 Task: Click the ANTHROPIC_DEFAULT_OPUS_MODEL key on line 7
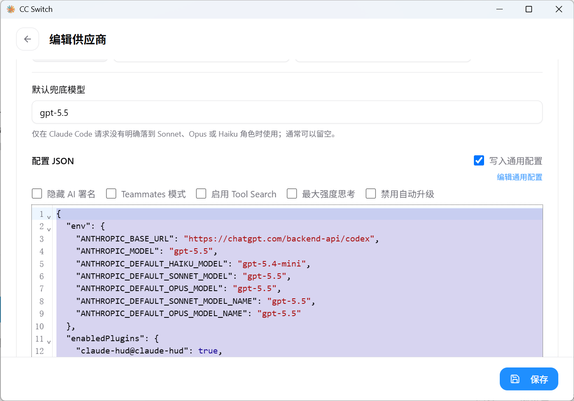click(x=149, y=289)
